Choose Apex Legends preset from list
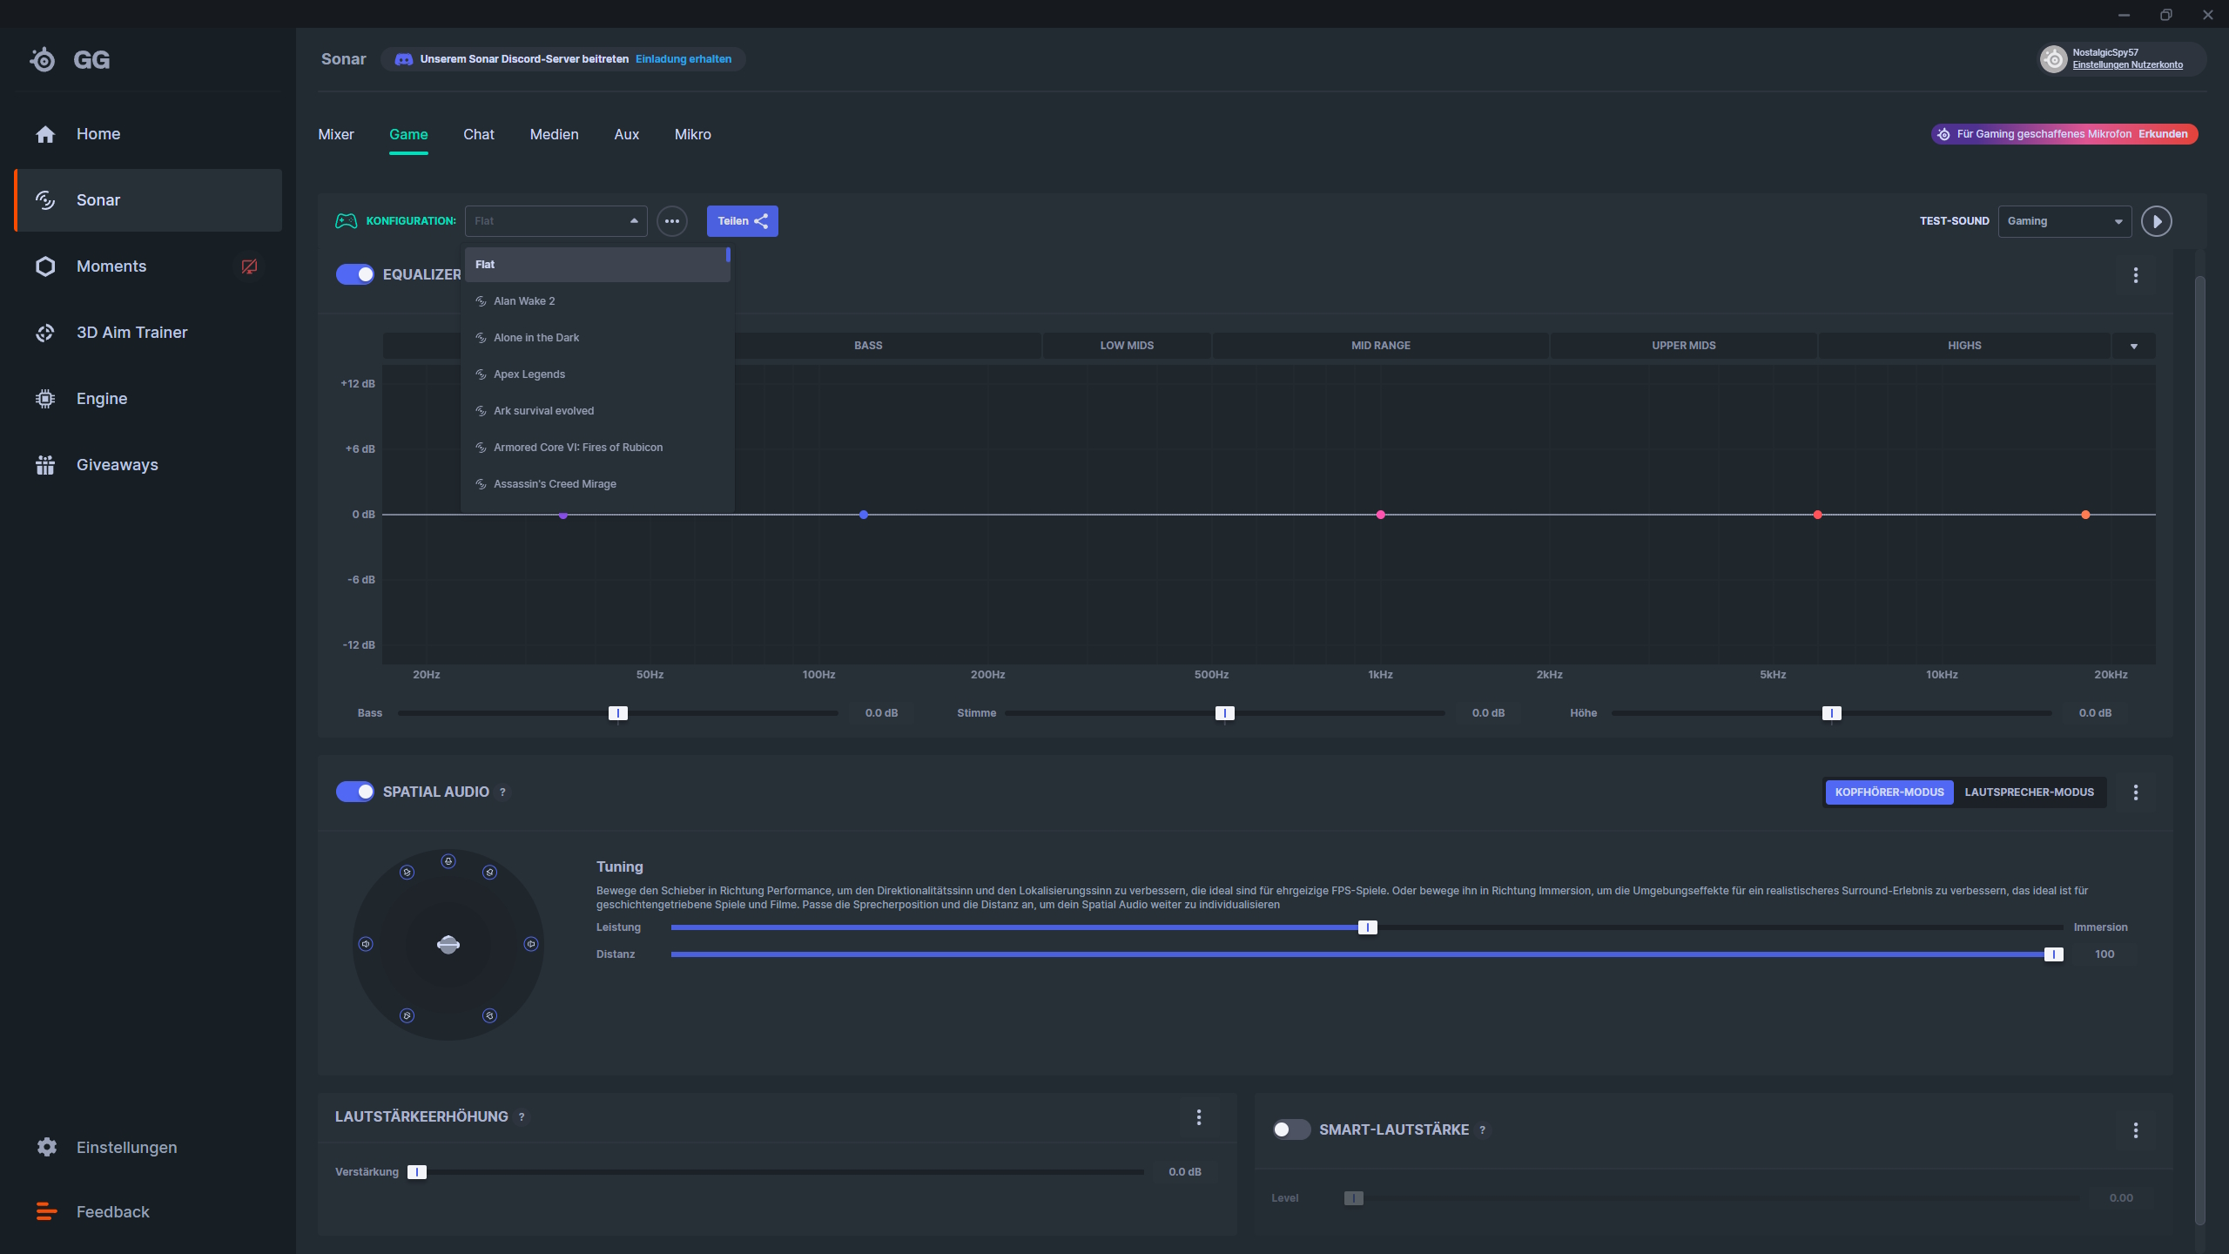This screenshot has width=2229, height=1254. click(529, 374)
